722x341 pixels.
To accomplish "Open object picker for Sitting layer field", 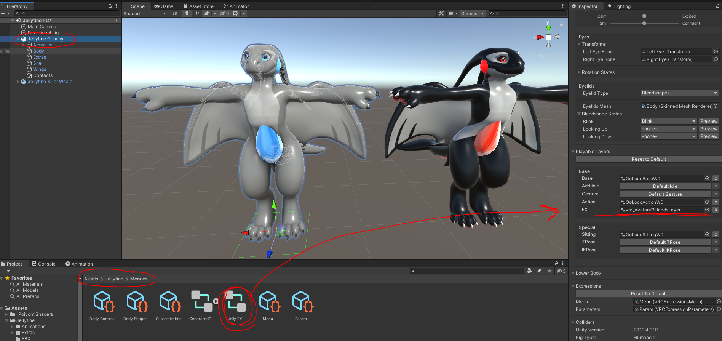I will pyautogui.click(x=707, y=234).
